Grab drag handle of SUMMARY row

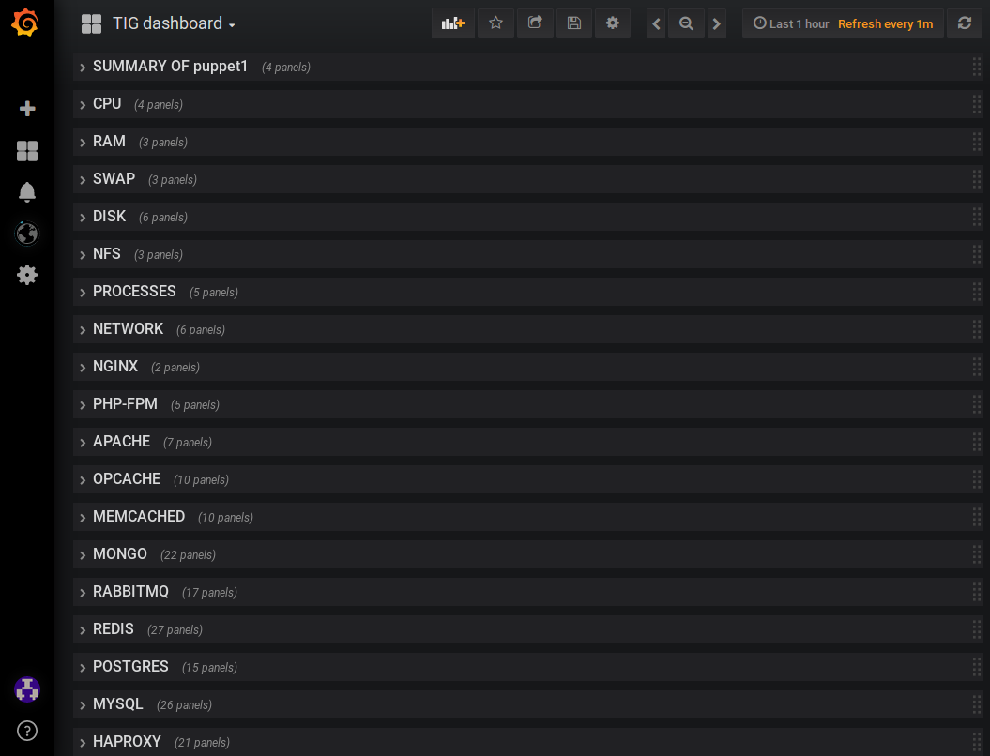click(976, 67)
